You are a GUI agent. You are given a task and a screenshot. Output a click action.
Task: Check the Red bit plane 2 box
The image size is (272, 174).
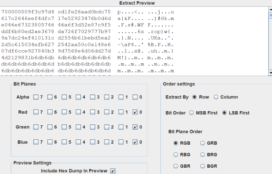click(x=107, y=112)
